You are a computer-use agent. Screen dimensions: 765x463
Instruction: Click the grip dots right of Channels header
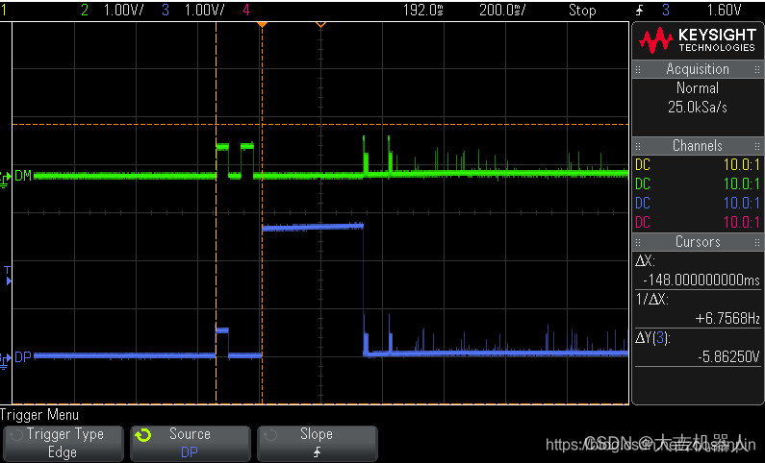click(x=757, y=146)
